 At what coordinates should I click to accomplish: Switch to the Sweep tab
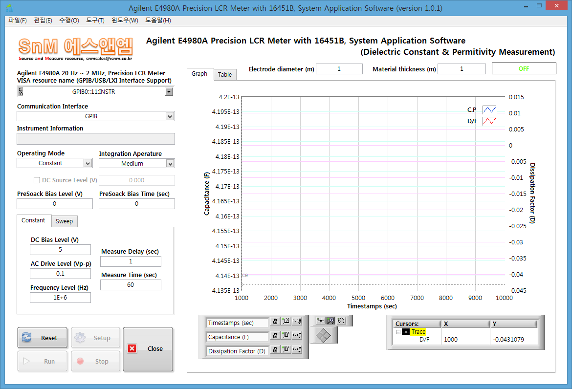(x=64, y=221)
